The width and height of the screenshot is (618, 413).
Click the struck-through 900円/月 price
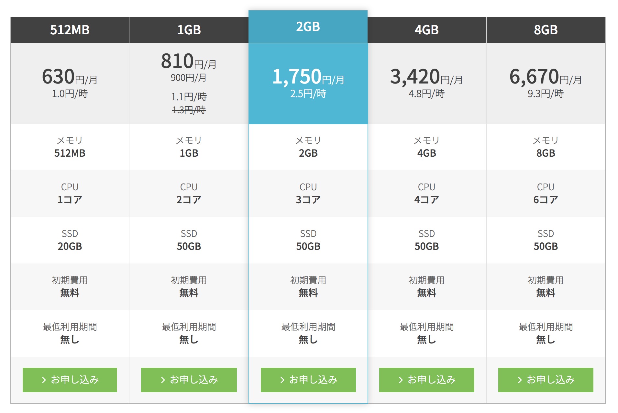pyautogui.click(x=189, y=78)
